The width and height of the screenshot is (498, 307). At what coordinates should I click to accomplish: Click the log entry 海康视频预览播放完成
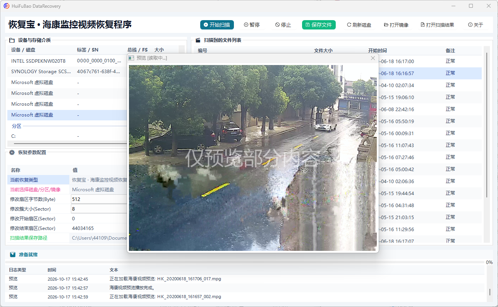click(245, 288)
